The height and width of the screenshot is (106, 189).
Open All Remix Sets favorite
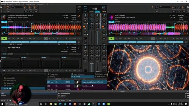point(101,74)
